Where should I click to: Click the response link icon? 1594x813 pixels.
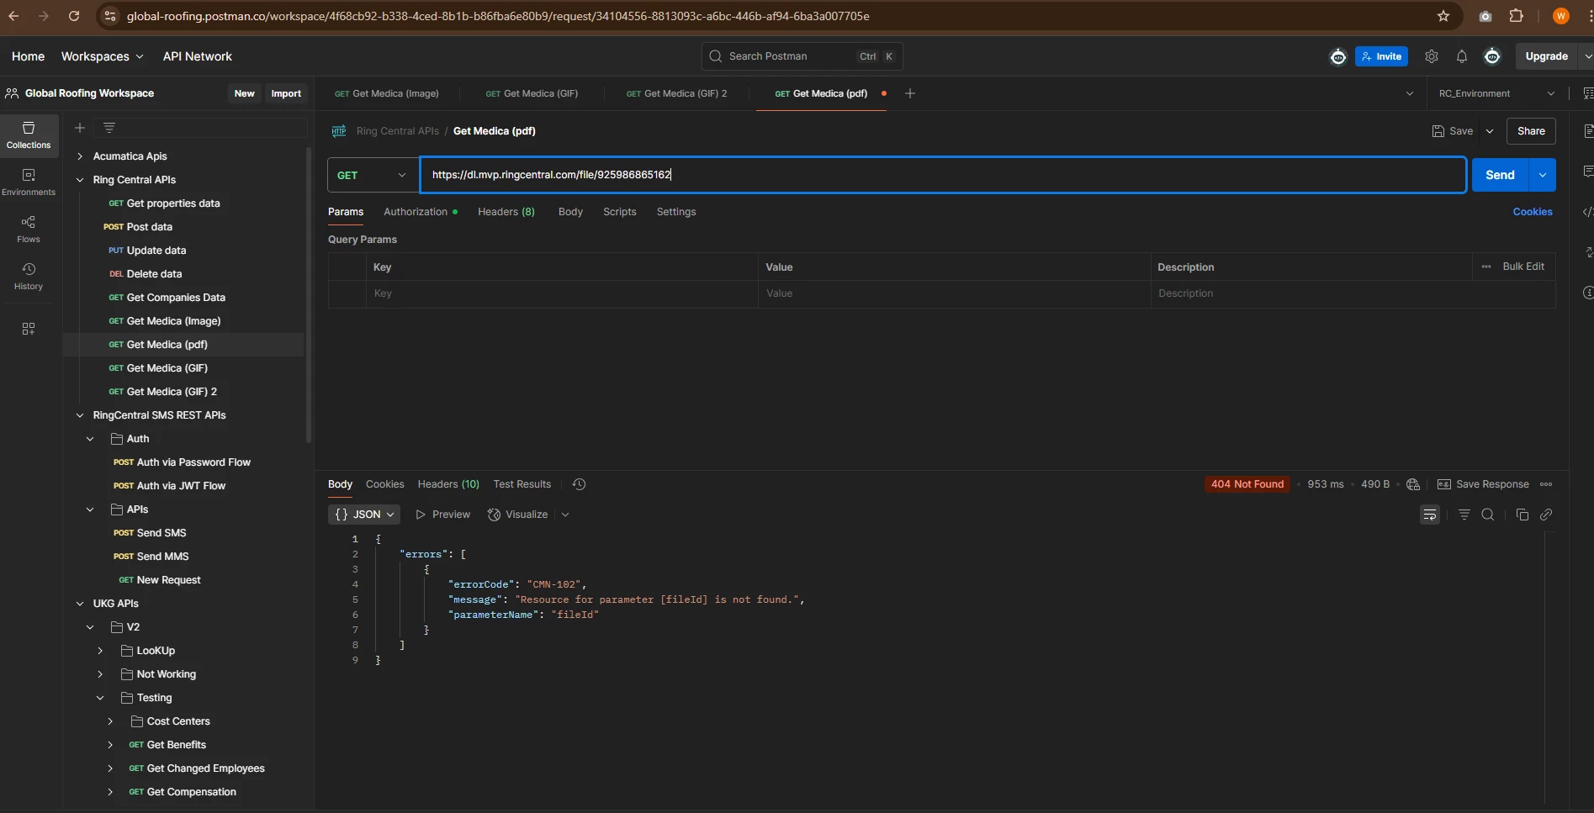[1546, 515]
